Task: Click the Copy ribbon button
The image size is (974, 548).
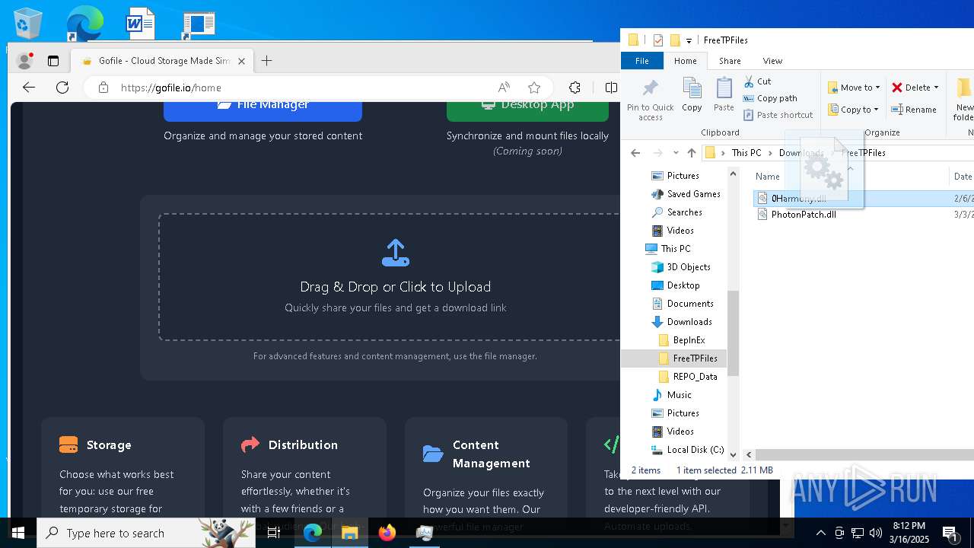Action: click(x=692, y=95)
